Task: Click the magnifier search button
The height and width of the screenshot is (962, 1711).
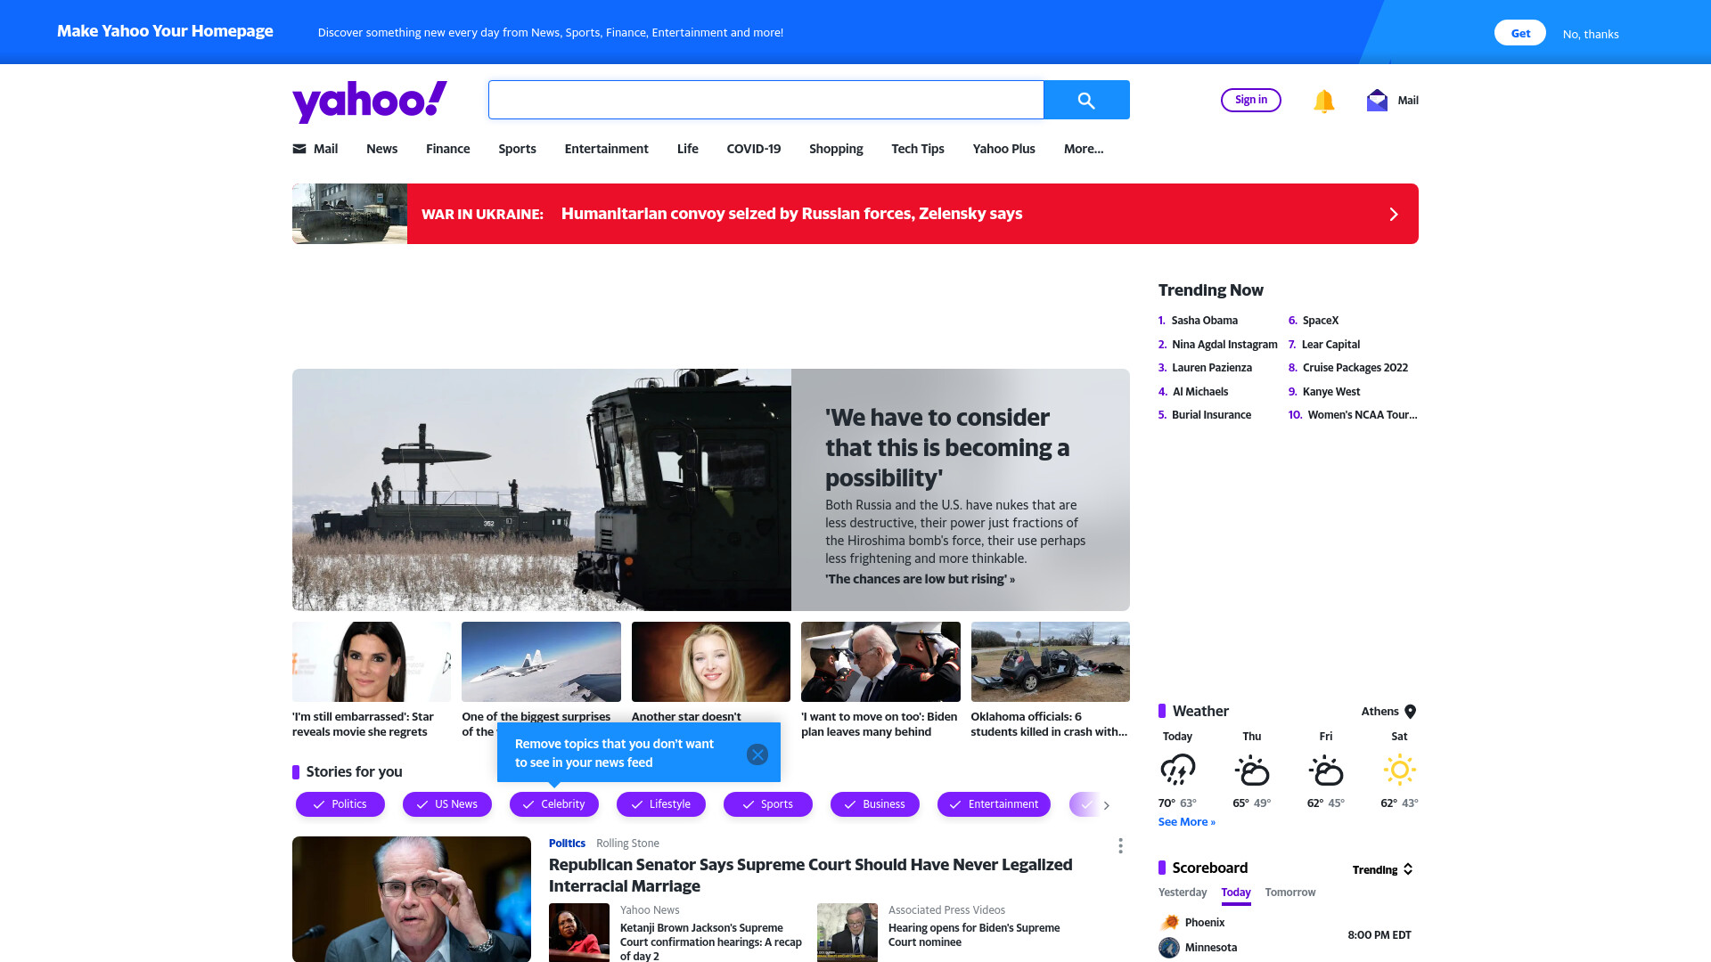Action: point(1086,100)
